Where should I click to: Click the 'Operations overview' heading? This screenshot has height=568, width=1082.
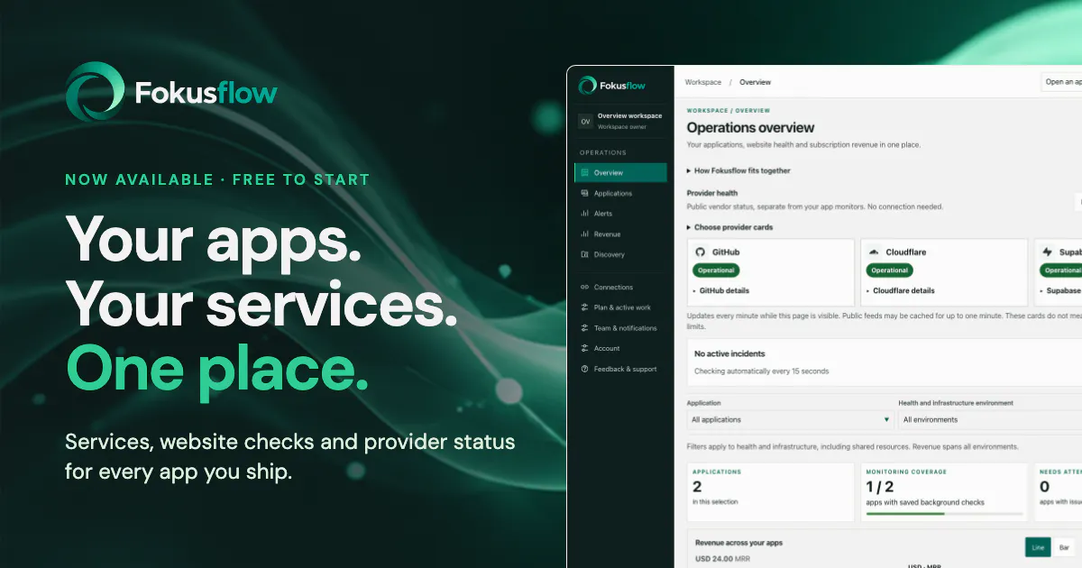click(750, 128)
